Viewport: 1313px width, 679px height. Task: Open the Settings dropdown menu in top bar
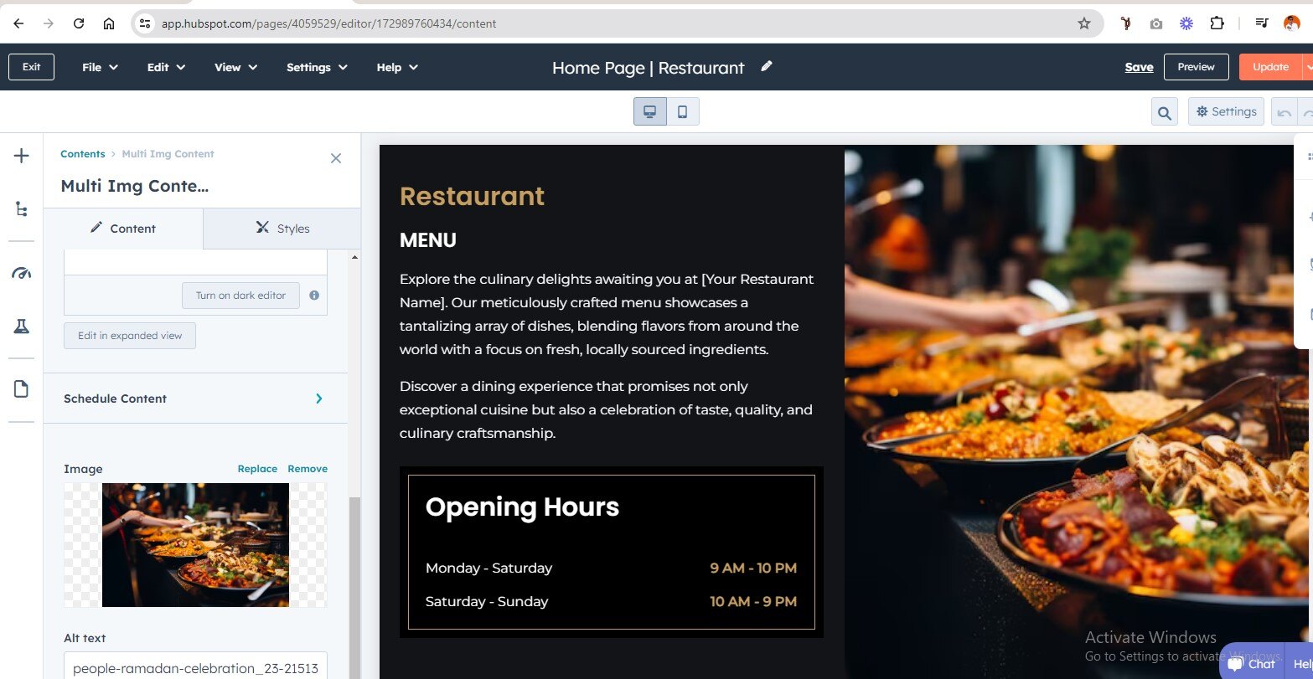(317, 67)
